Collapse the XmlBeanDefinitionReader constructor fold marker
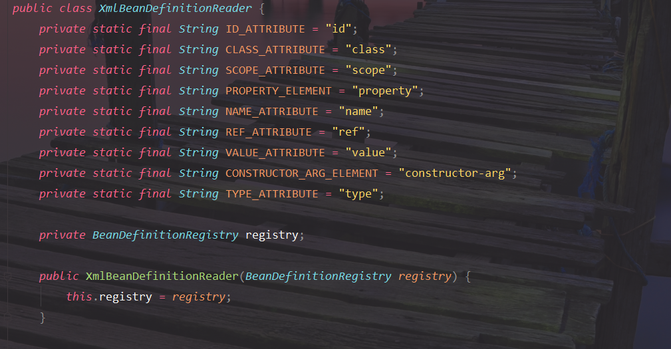Viewport: 671px width, 349px height. click(x=7, y=277)
